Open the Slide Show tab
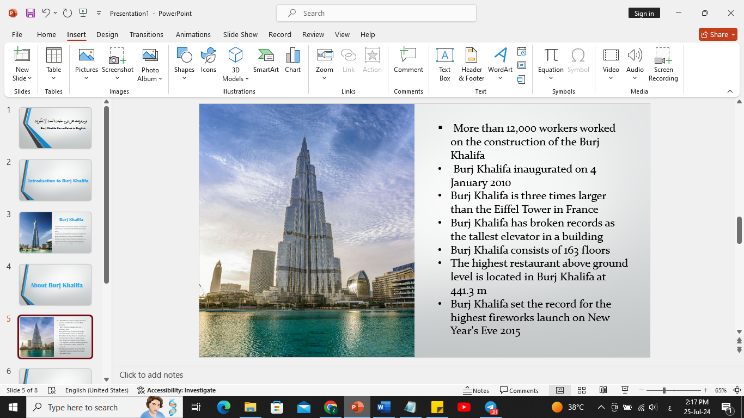The image size is (744, 418). click(240, 34)
